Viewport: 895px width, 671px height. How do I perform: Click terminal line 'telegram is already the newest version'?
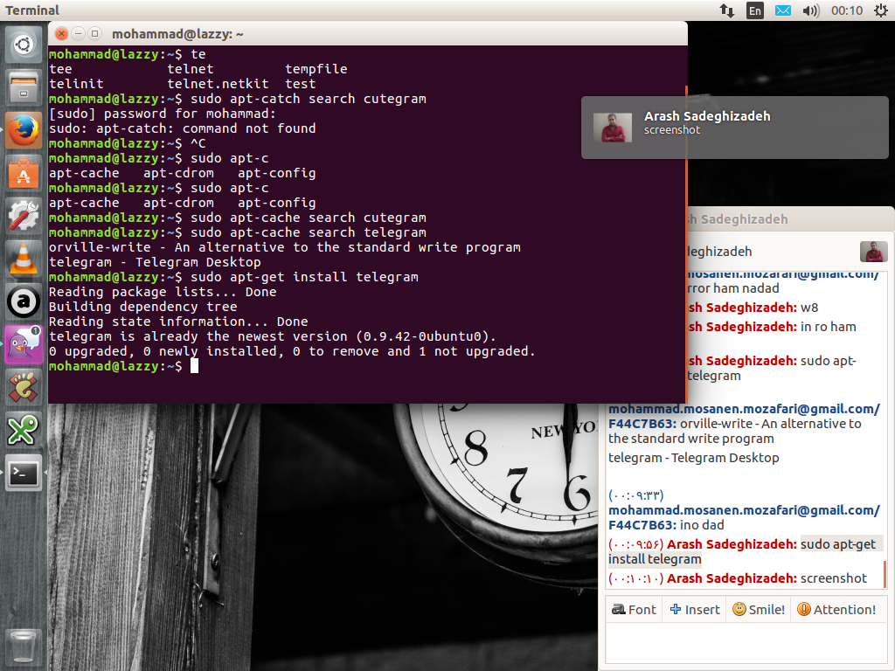(273, 336)
